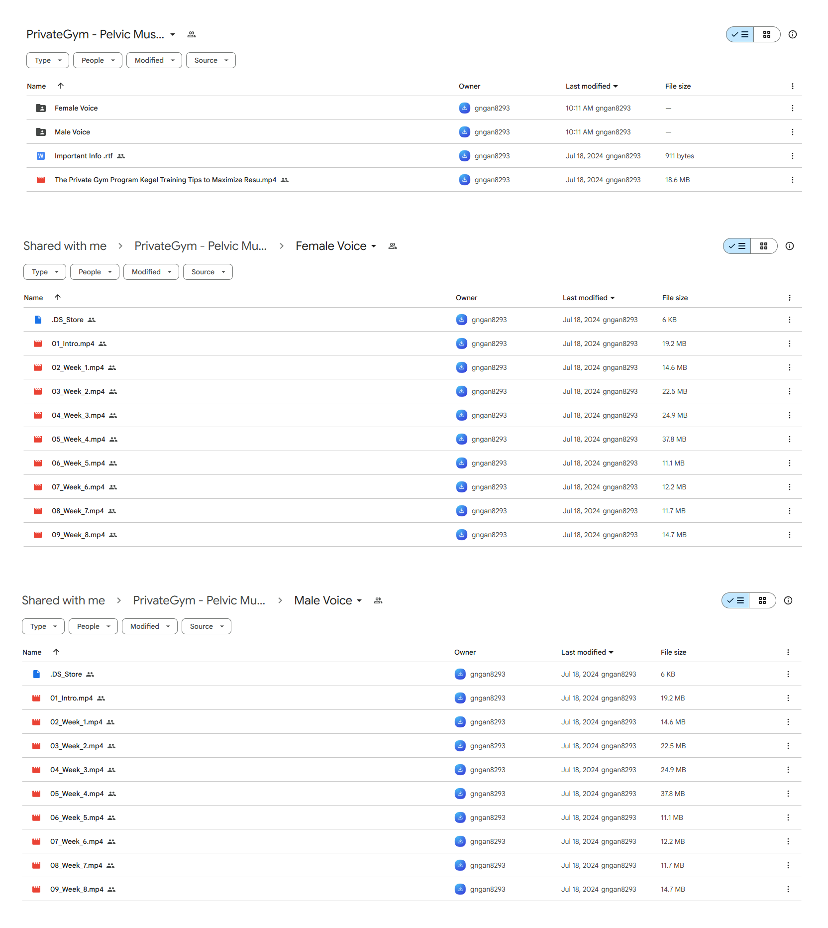
Task: Click the video icon for Female Voice 03_Week_2.mp4
Action: 38,391
